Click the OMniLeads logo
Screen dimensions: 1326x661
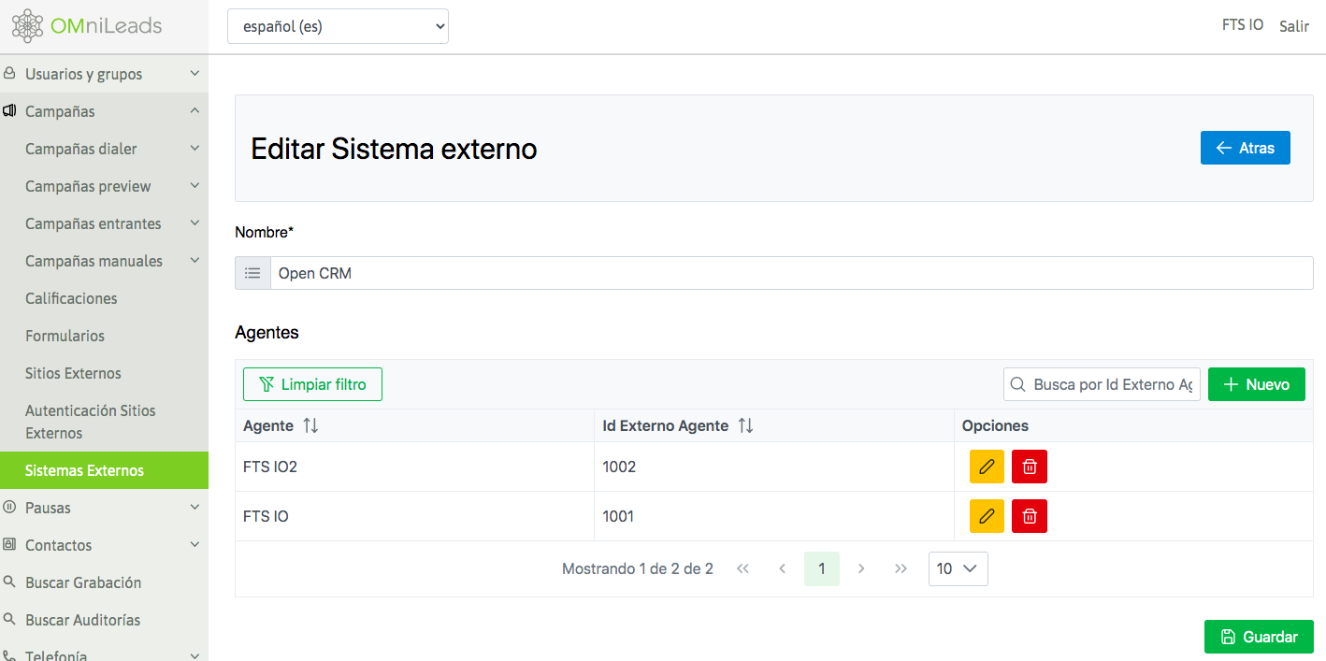point(87,26)
